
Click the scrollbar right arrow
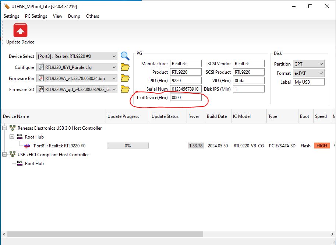[x=332, y=234]
